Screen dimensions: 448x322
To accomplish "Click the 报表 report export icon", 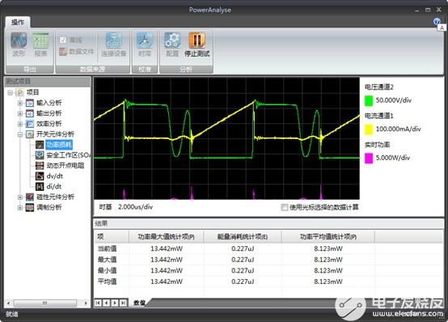I will [x=41, y=44].
